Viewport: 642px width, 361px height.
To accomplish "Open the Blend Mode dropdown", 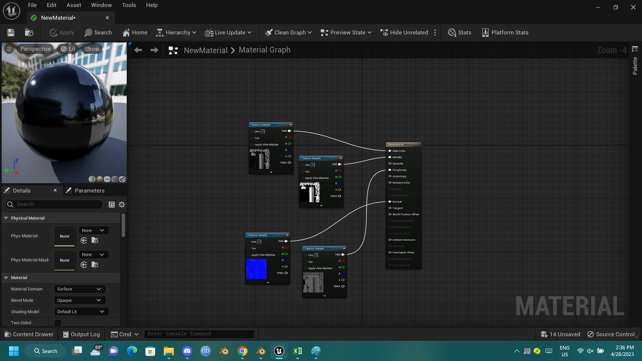I will [x=80, y=300].
